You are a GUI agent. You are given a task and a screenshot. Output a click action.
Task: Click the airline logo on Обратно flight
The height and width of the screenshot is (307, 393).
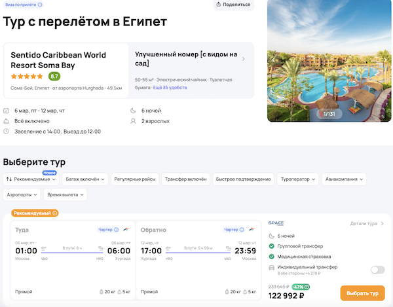pos(252,230)
